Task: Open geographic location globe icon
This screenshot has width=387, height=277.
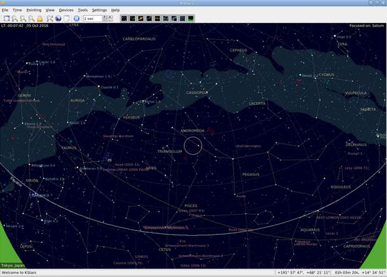Action: pyautogui.click(x=58, y=19)
